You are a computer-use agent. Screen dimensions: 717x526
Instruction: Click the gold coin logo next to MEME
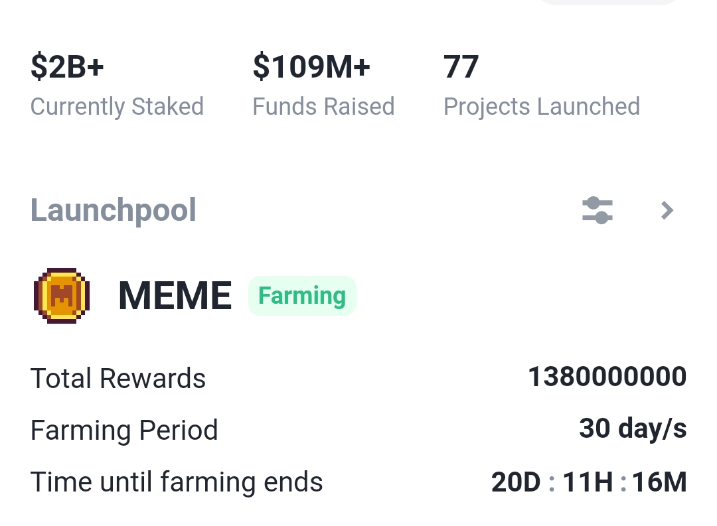coord(61,295)
